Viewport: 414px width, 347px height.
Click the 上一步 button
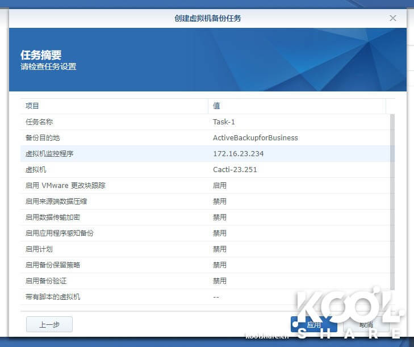(x=49, y=324)
